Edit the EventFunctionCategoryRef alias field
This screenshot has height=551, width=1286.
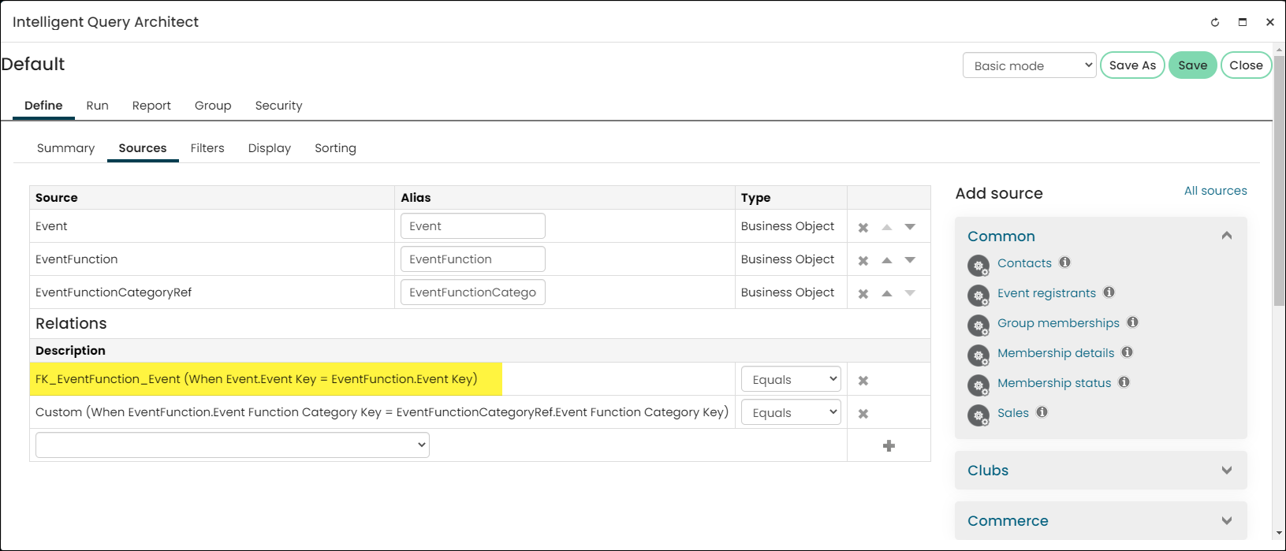[x=473, y=292]
